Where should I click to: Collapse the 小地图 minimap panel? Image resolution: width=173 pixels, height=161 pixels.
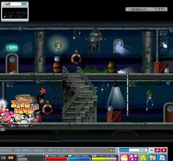coord(23,4)
